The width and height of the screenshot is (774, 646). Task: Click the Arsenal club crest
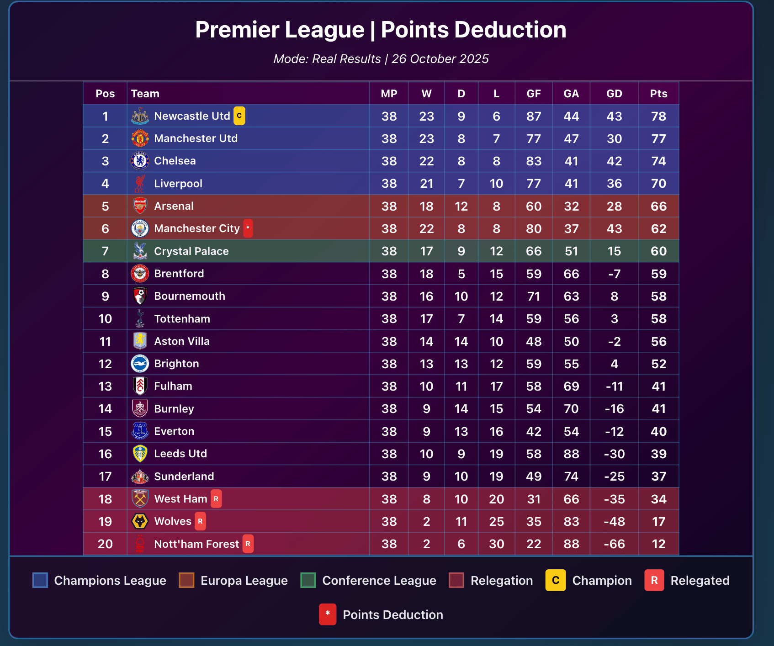(x=140, y=206)
